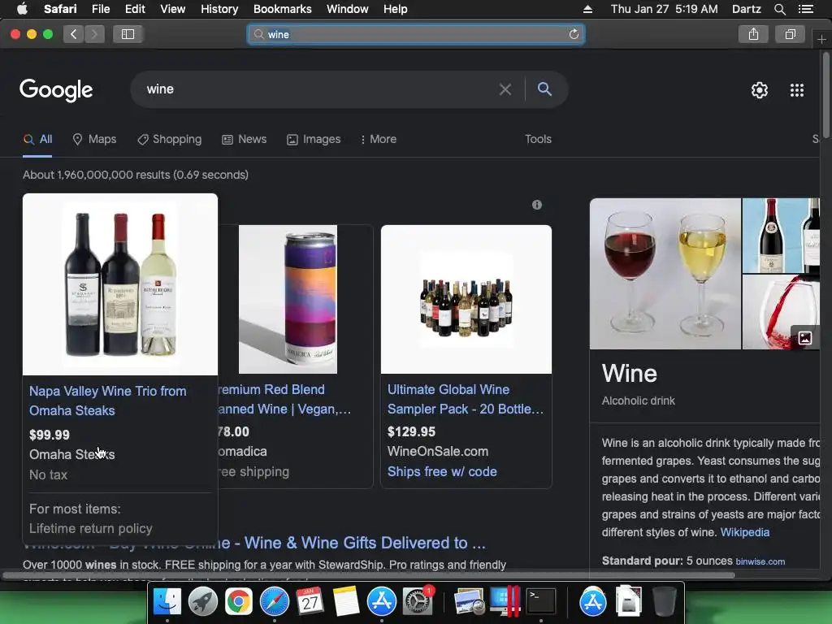Open the Safari menu

pos(60,9)
